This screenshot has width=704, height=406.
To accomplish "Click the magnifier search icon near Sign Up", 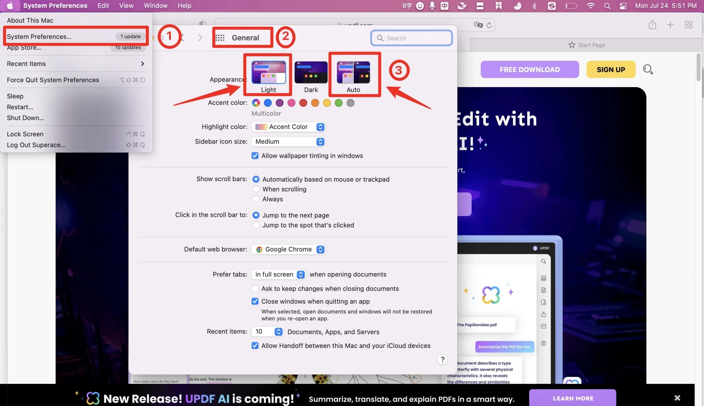I will tap(648, 69).
